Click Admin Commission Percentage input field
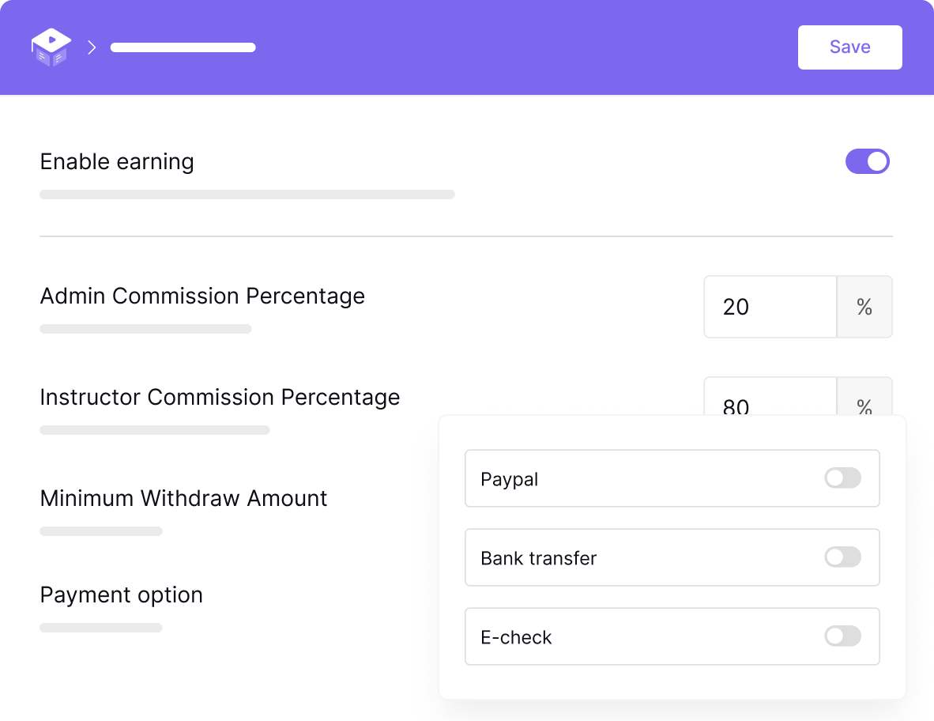The width and height of the screenshot is (934, 721). pos(770,307)
